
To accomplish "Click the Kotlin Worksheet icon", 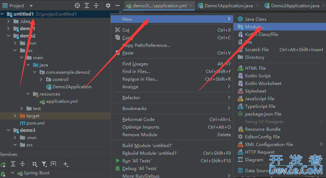I will [241, 84].
